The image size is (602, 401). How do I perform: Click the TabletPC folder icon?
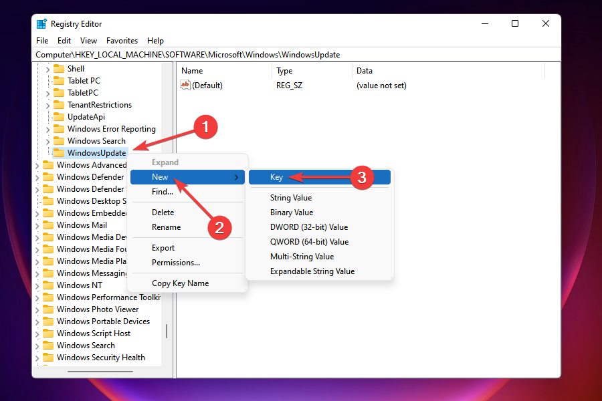(59, 93)
